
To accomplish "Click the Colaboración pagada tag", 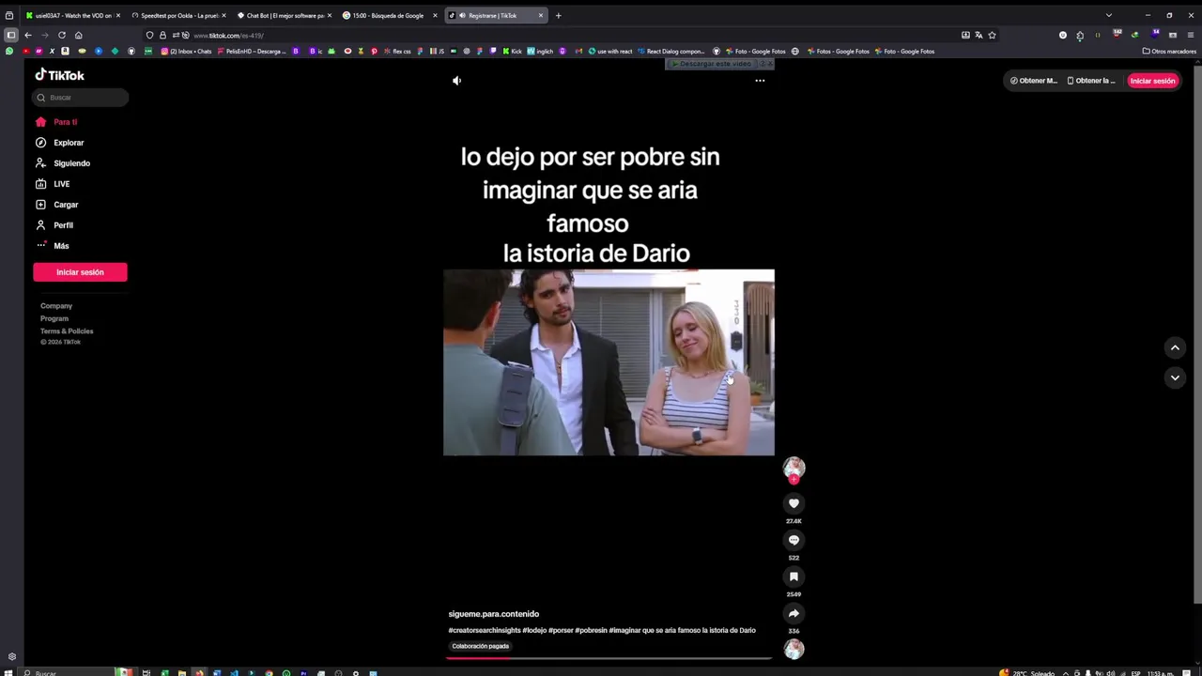I will coord(480,646).
